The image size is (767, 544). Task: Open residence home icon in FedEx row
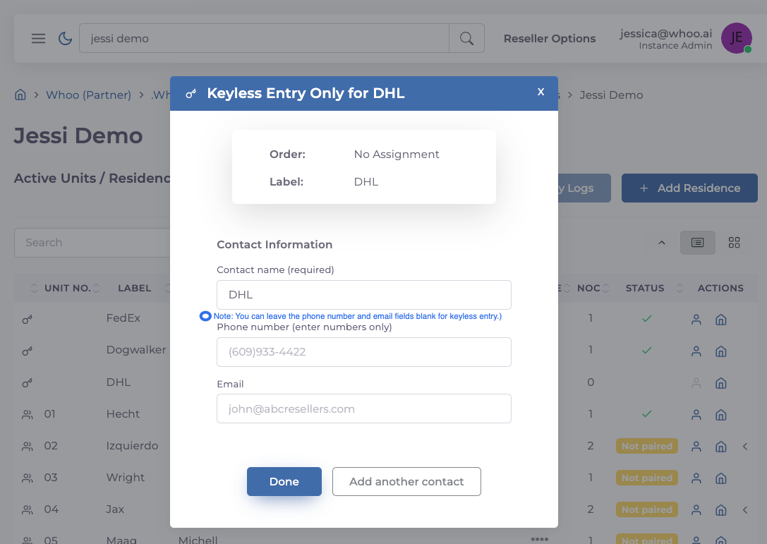(720, 320)
